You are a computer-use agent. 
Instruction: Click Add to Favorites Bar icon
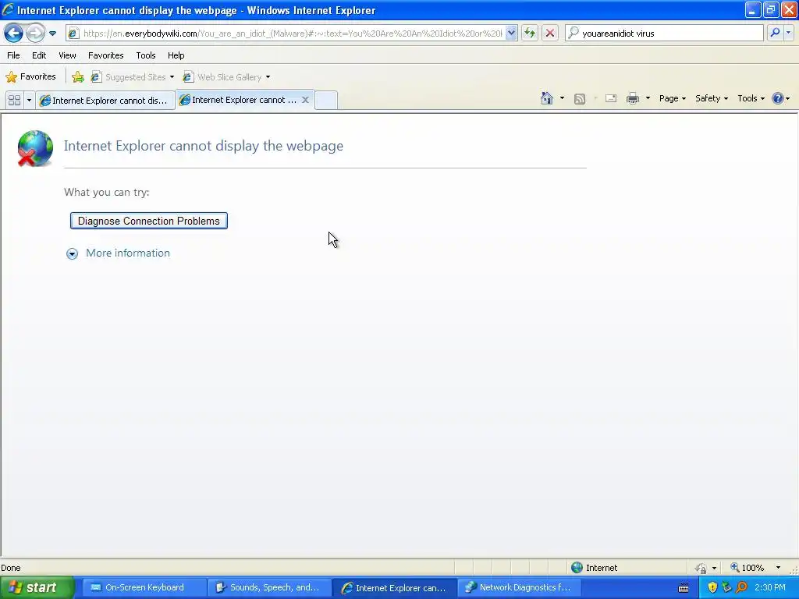tap(78, 77)
